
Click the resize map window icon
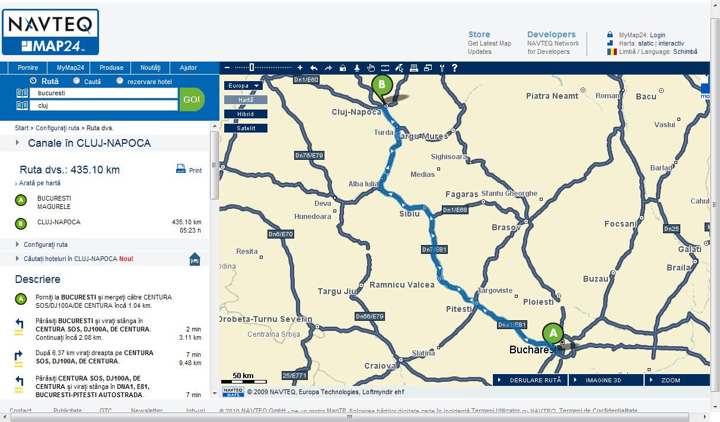tap(428, 68)
